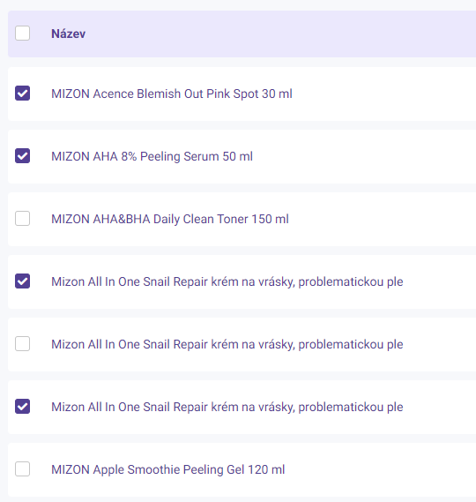476x502 pixels.
Task: Toggle the select-all checkbox beside Název
Action: [x=22, y=34]
